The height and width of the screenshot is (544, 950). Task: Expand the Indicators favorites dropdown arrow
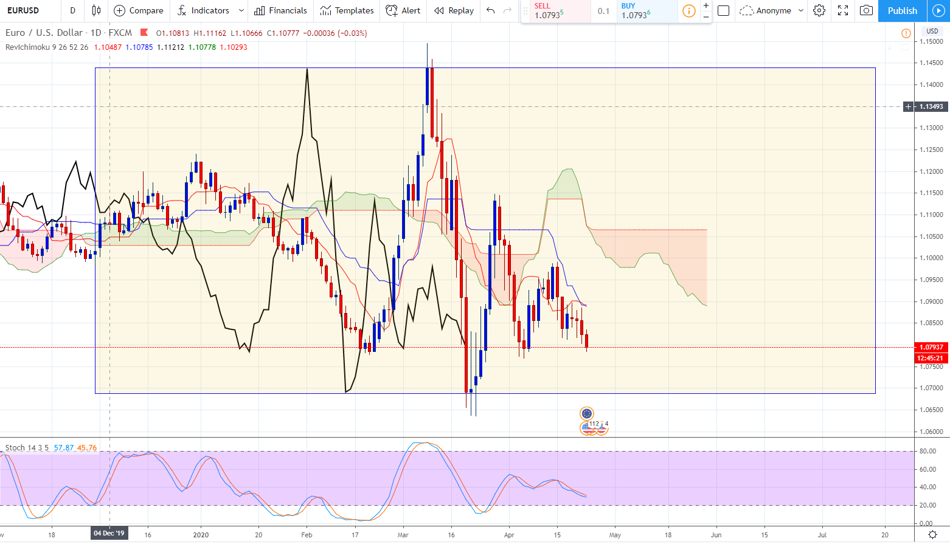241,10
